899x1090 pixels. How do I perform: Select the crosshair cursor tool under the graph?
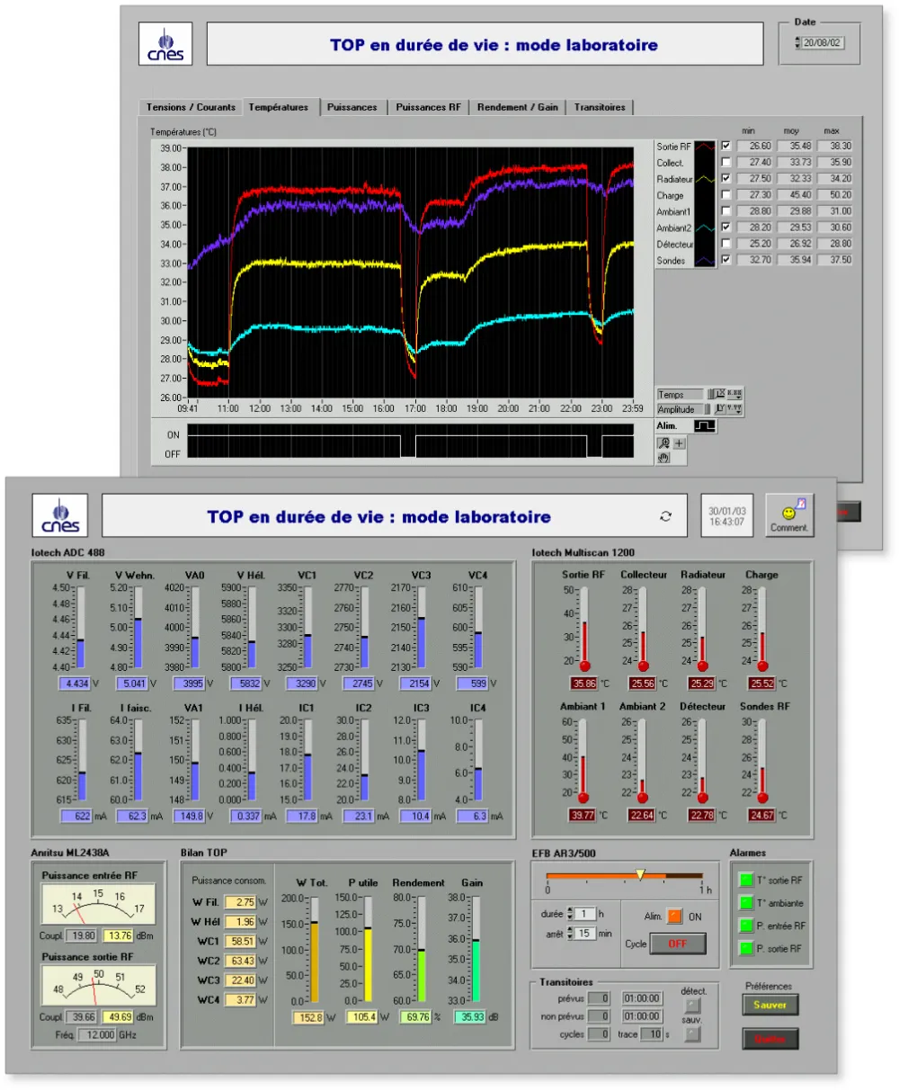(x=679, y=442)
